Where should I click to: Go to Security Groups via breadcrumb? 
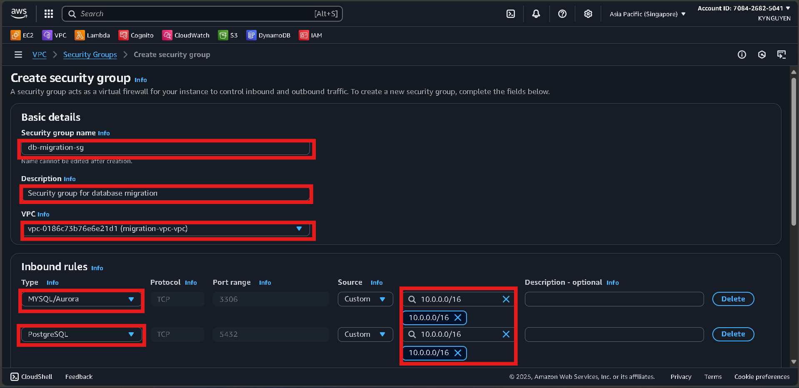coord(90,55)
